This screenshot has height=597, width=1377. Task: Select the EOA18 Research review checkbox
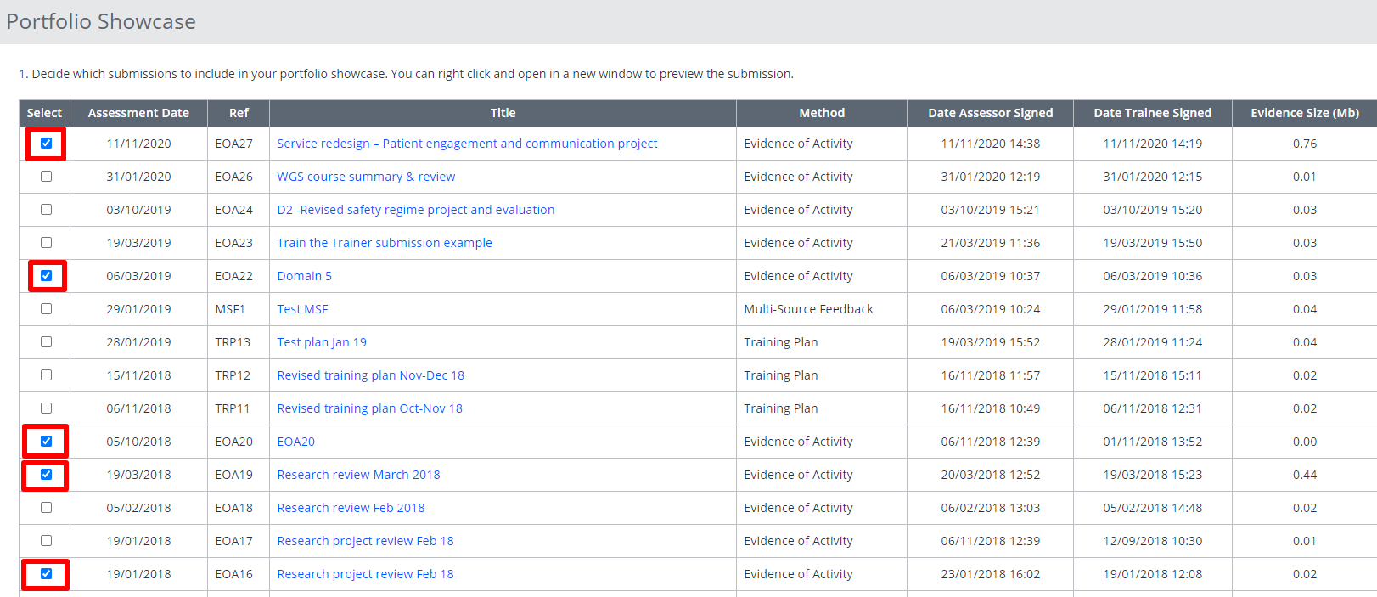click(46, 507)
